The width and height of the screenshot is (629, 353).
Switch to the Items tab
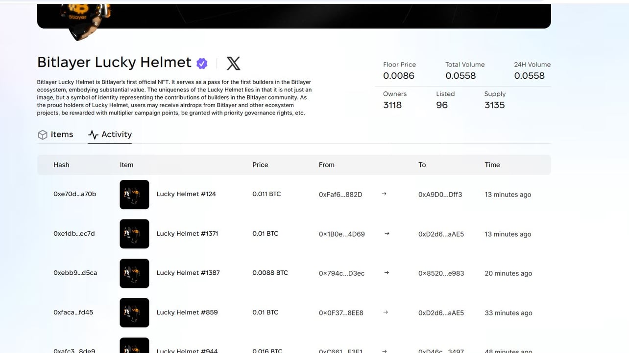pyautogui.click(x=62, y=134)
